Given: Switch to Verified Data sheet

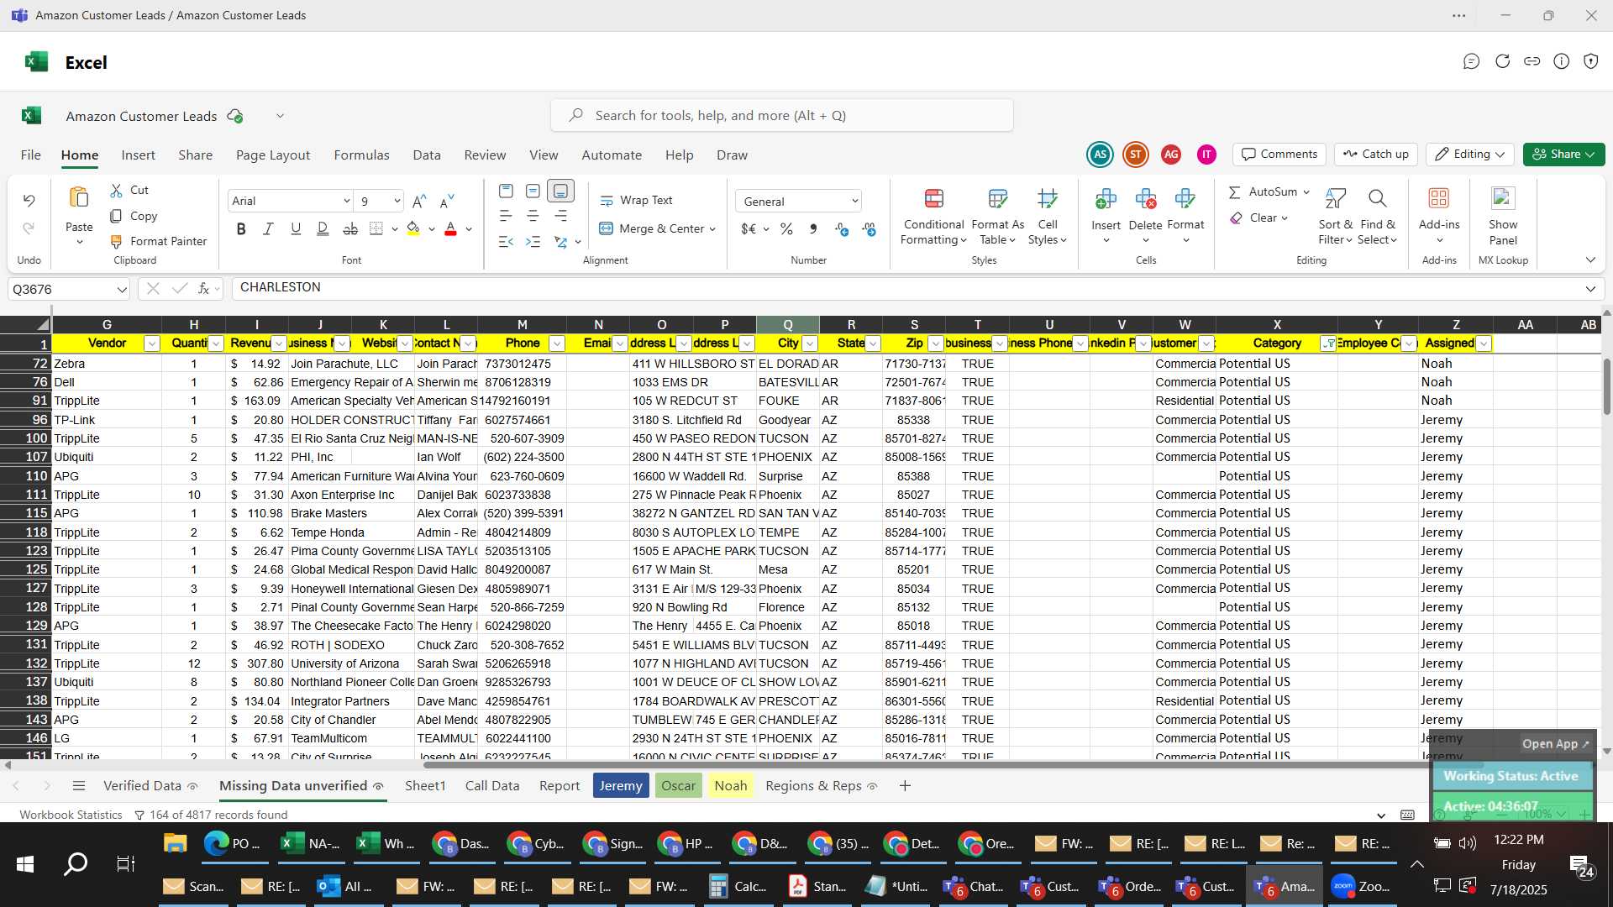Looking at the screenshot, I should coord(142,786).
